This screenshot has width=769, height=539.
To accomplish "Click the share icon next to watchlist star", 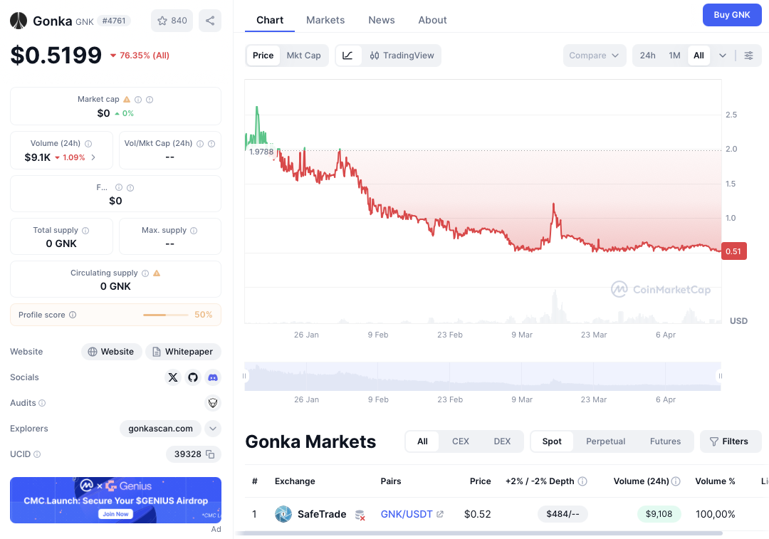I will click(x=210, y=21).
